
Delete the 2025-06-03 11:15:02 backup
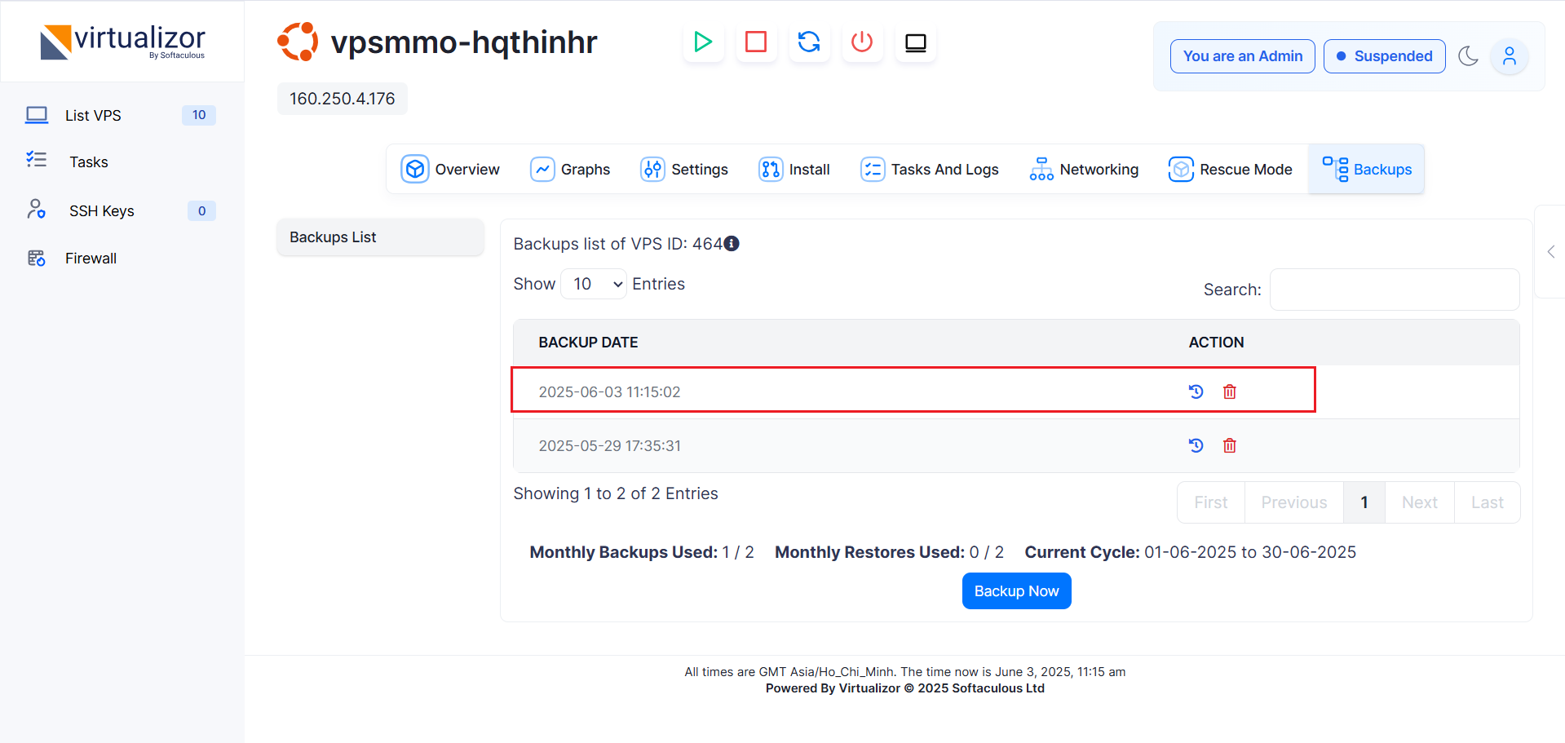1230,391
